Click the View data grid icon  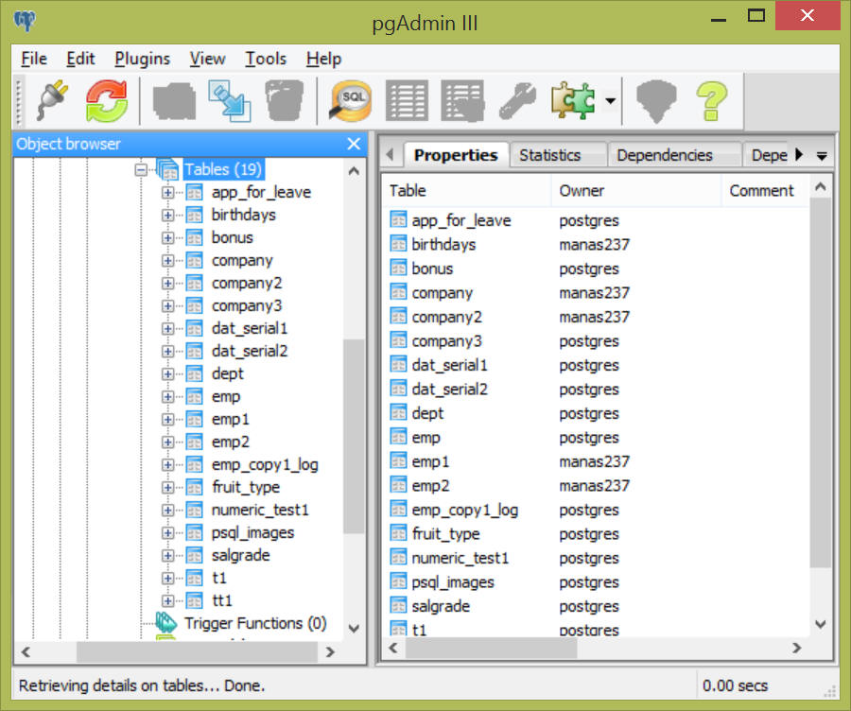click(x=407, y=100)
